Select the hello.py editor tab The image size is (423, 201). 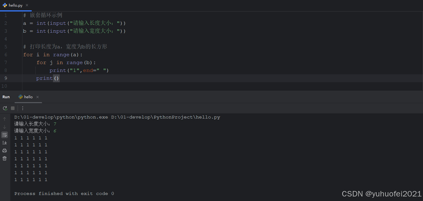pyautogui.click(x=16, y=5)
